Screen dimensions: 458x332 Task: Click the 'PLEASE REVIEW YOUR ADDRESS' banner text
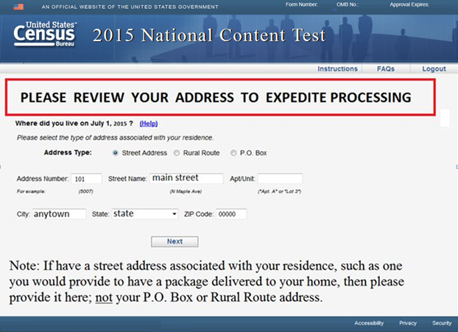[216, 97]
